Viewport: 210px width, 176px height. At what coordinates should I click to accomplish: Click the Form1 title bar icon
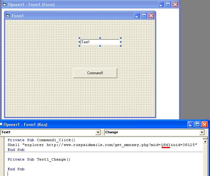click(x=8, y=16)
